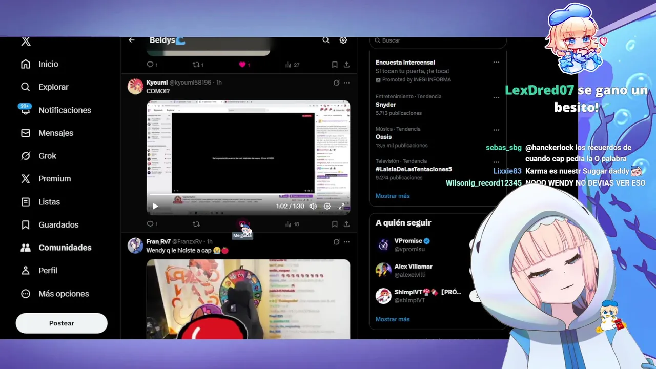Show more accounts in A quién seguir
The image size is (656, 369).
393,319
